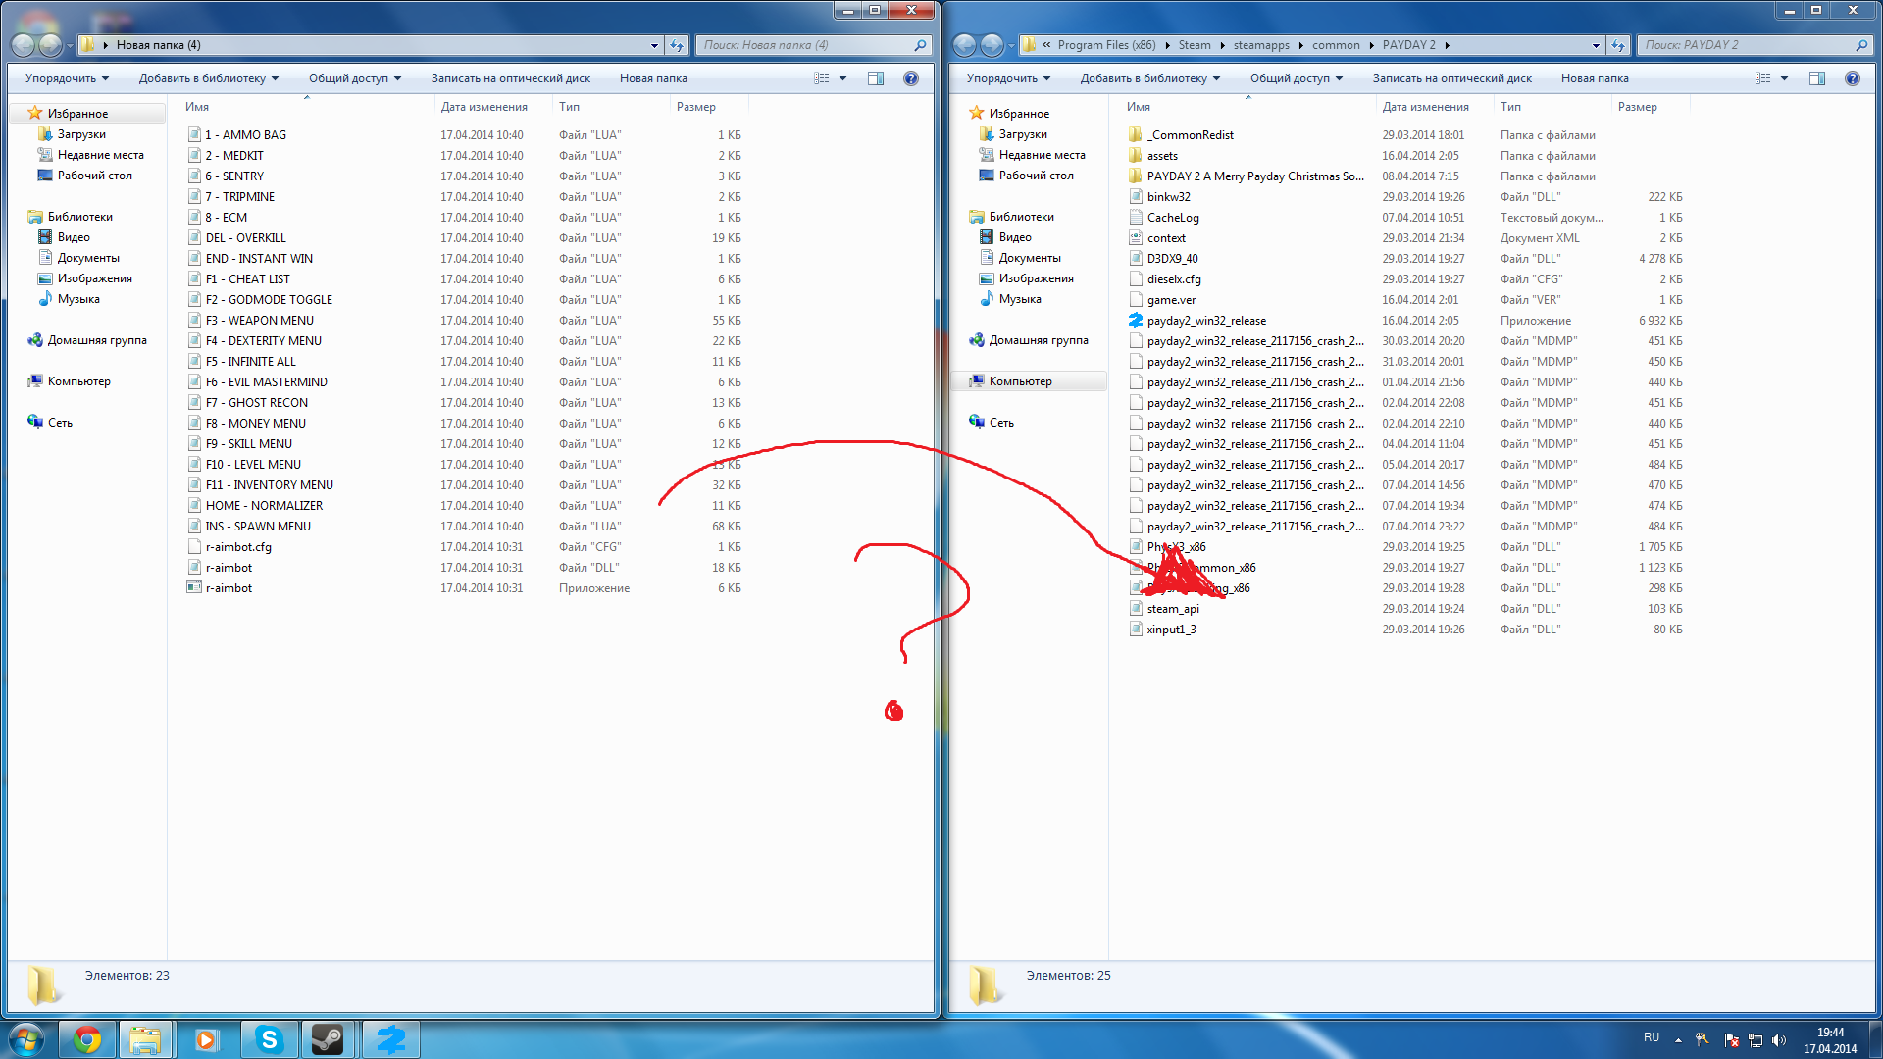This screenshot has height=1059, width=1883.
Task: Click Forward arrow in left Explorer window
Action: (50, 45)
